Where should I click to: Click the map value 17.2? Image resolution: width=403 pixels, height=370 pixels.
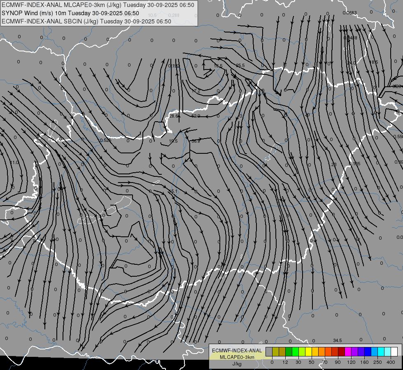coord(196,91)
